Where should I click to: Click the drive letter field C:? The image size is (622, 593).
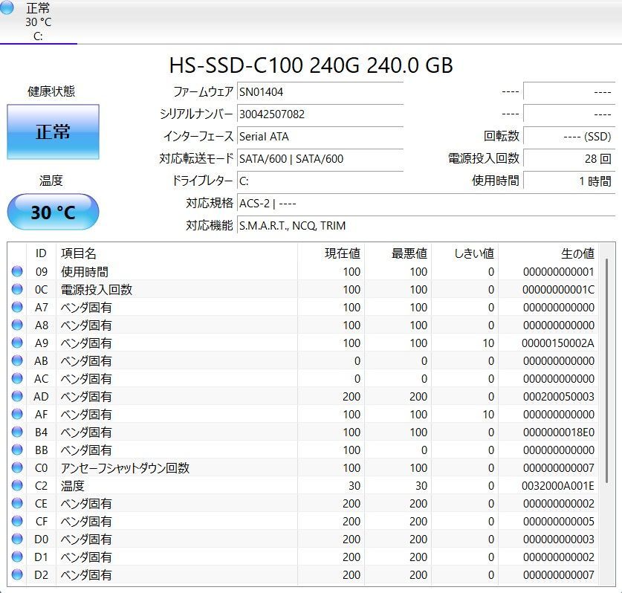[320, 181]
